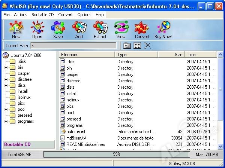225x168 pixels.
Task: Click the Convert toolbar icon
Action: pos(142,30)
